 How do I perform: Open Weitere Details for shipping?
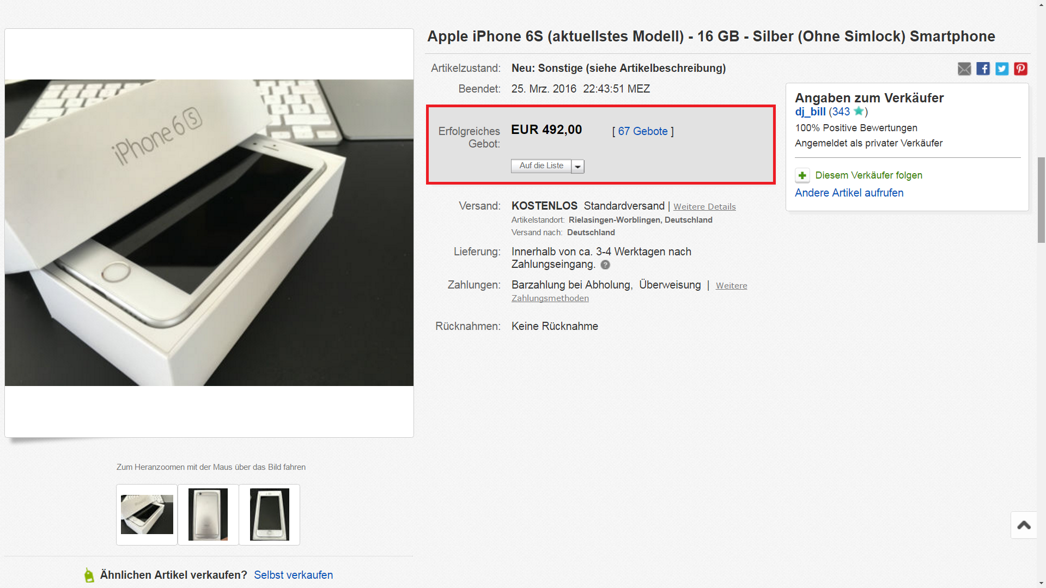(704, 207)
